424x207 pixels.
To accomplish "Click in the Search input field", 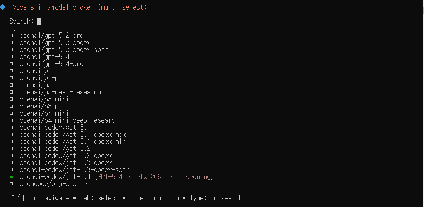I will click(39, 21).
